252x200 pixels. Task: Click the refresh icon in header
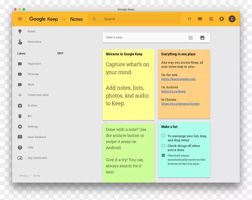click(x=189, y=19)
